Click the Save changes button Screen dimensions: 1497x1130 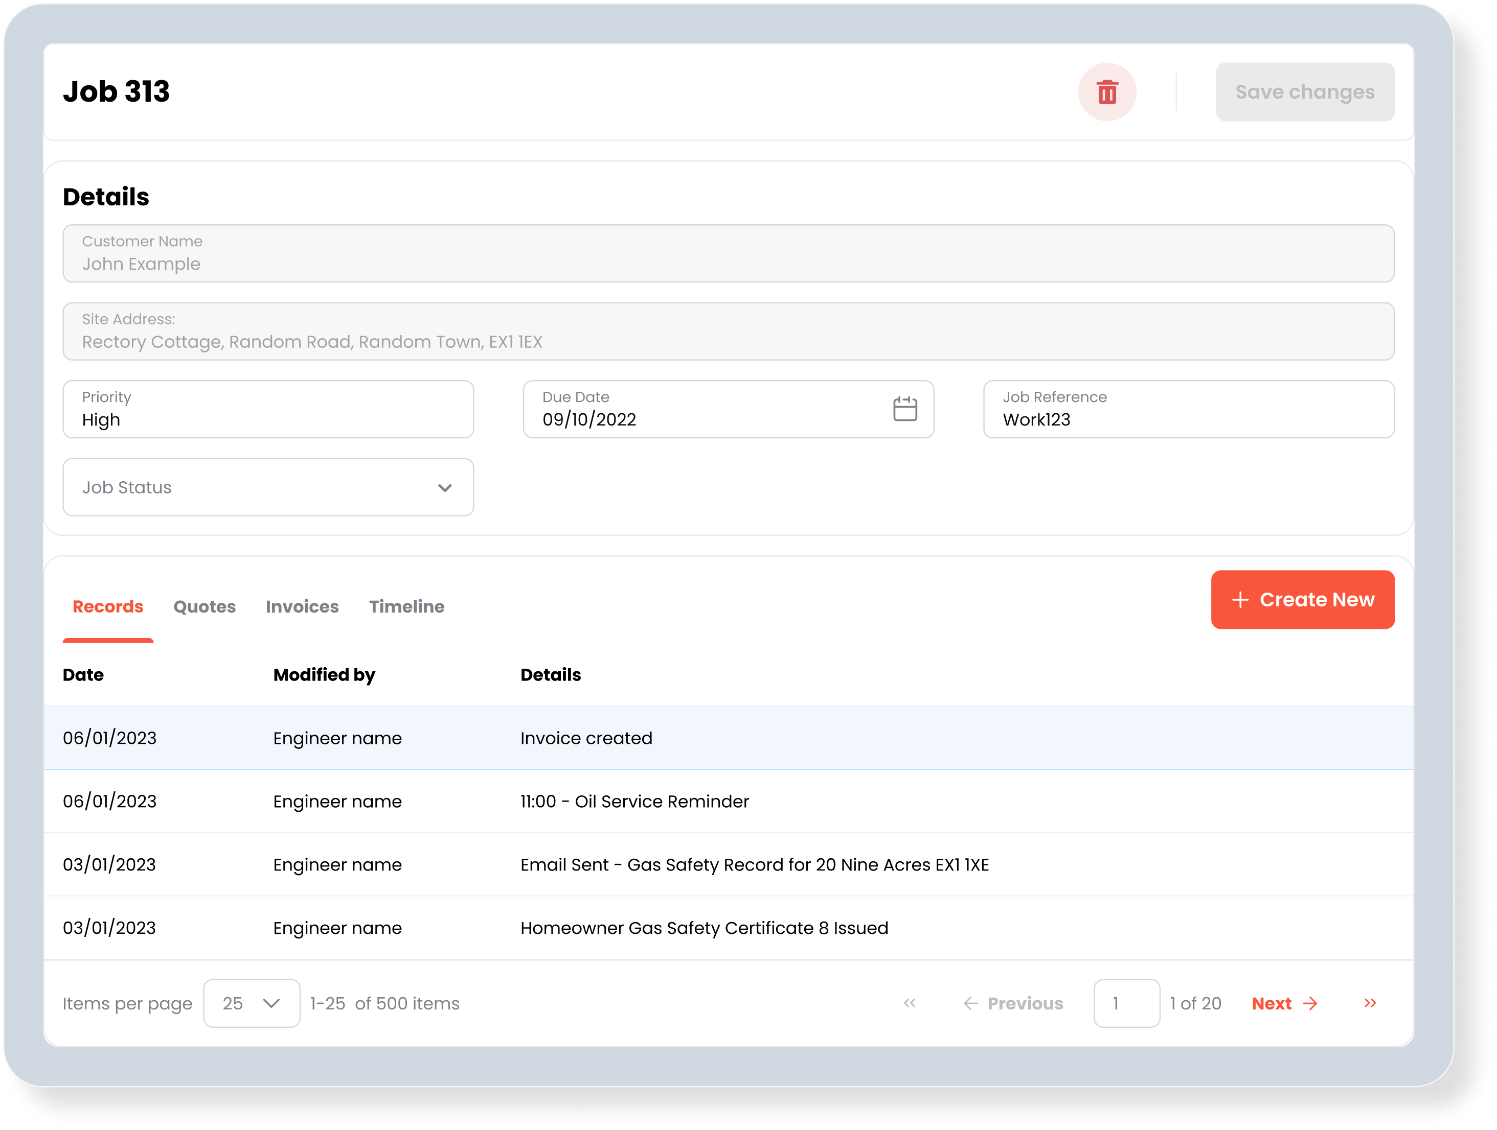[1304, 92]
